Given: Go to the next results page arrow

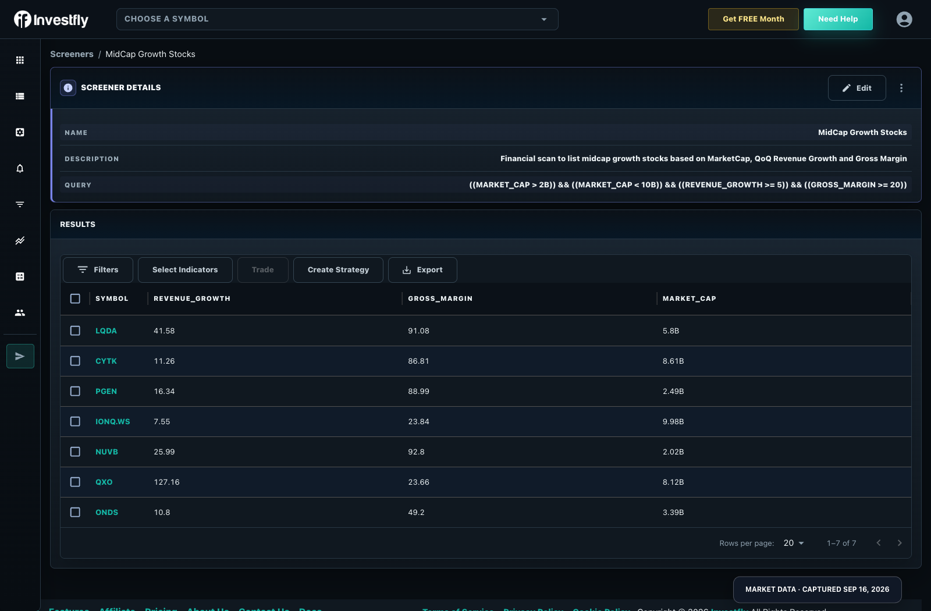Looking at the screenshot, I should (900, 543).
